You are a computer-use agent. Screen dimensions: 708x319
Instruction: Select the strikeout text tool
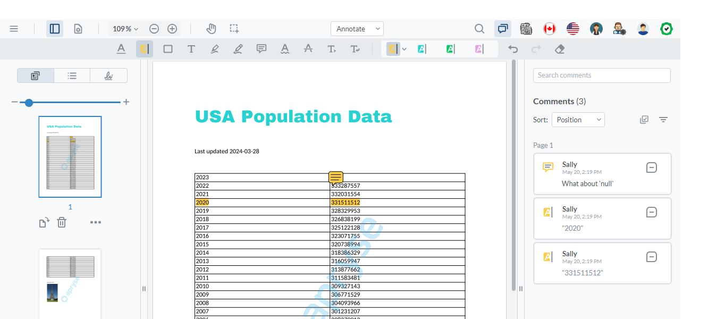[308, 49]
